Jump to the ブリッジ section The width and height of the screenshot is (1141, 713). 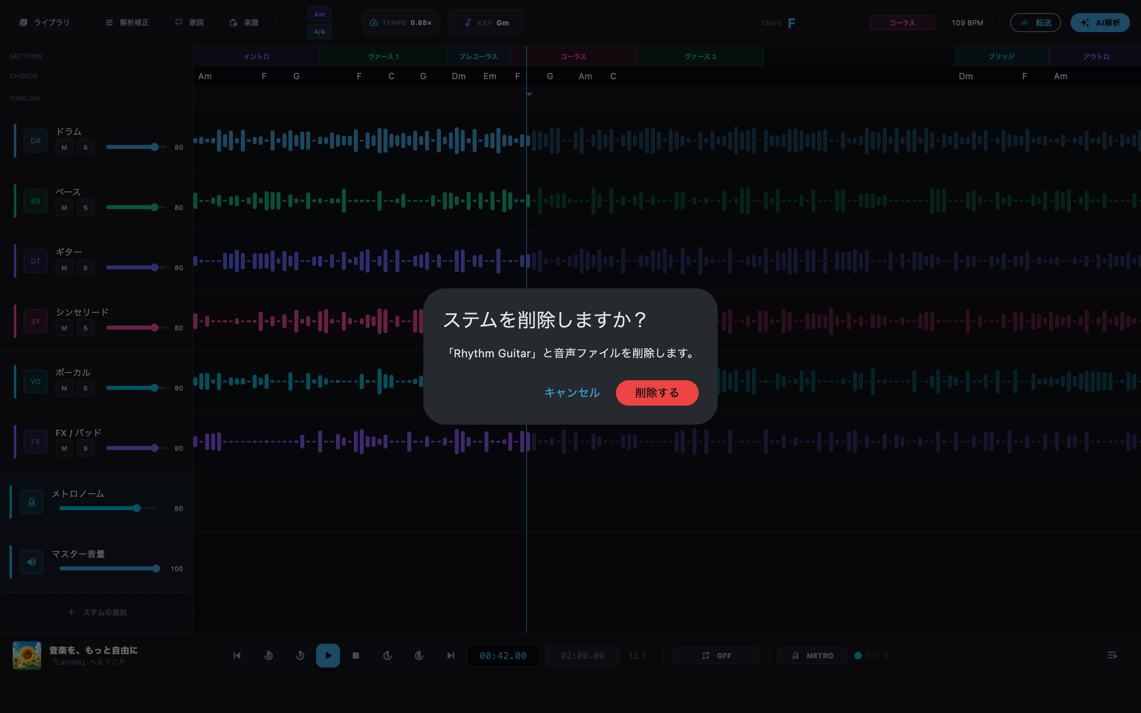pos(1002,57)
